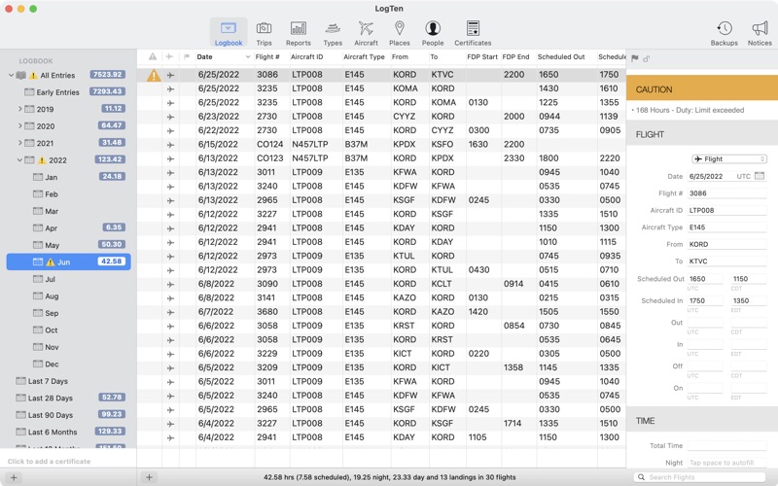The height and width of the screenshot is (486, 778).
Task: Expand the 2019 folder
Action: [x=19, y=109]
